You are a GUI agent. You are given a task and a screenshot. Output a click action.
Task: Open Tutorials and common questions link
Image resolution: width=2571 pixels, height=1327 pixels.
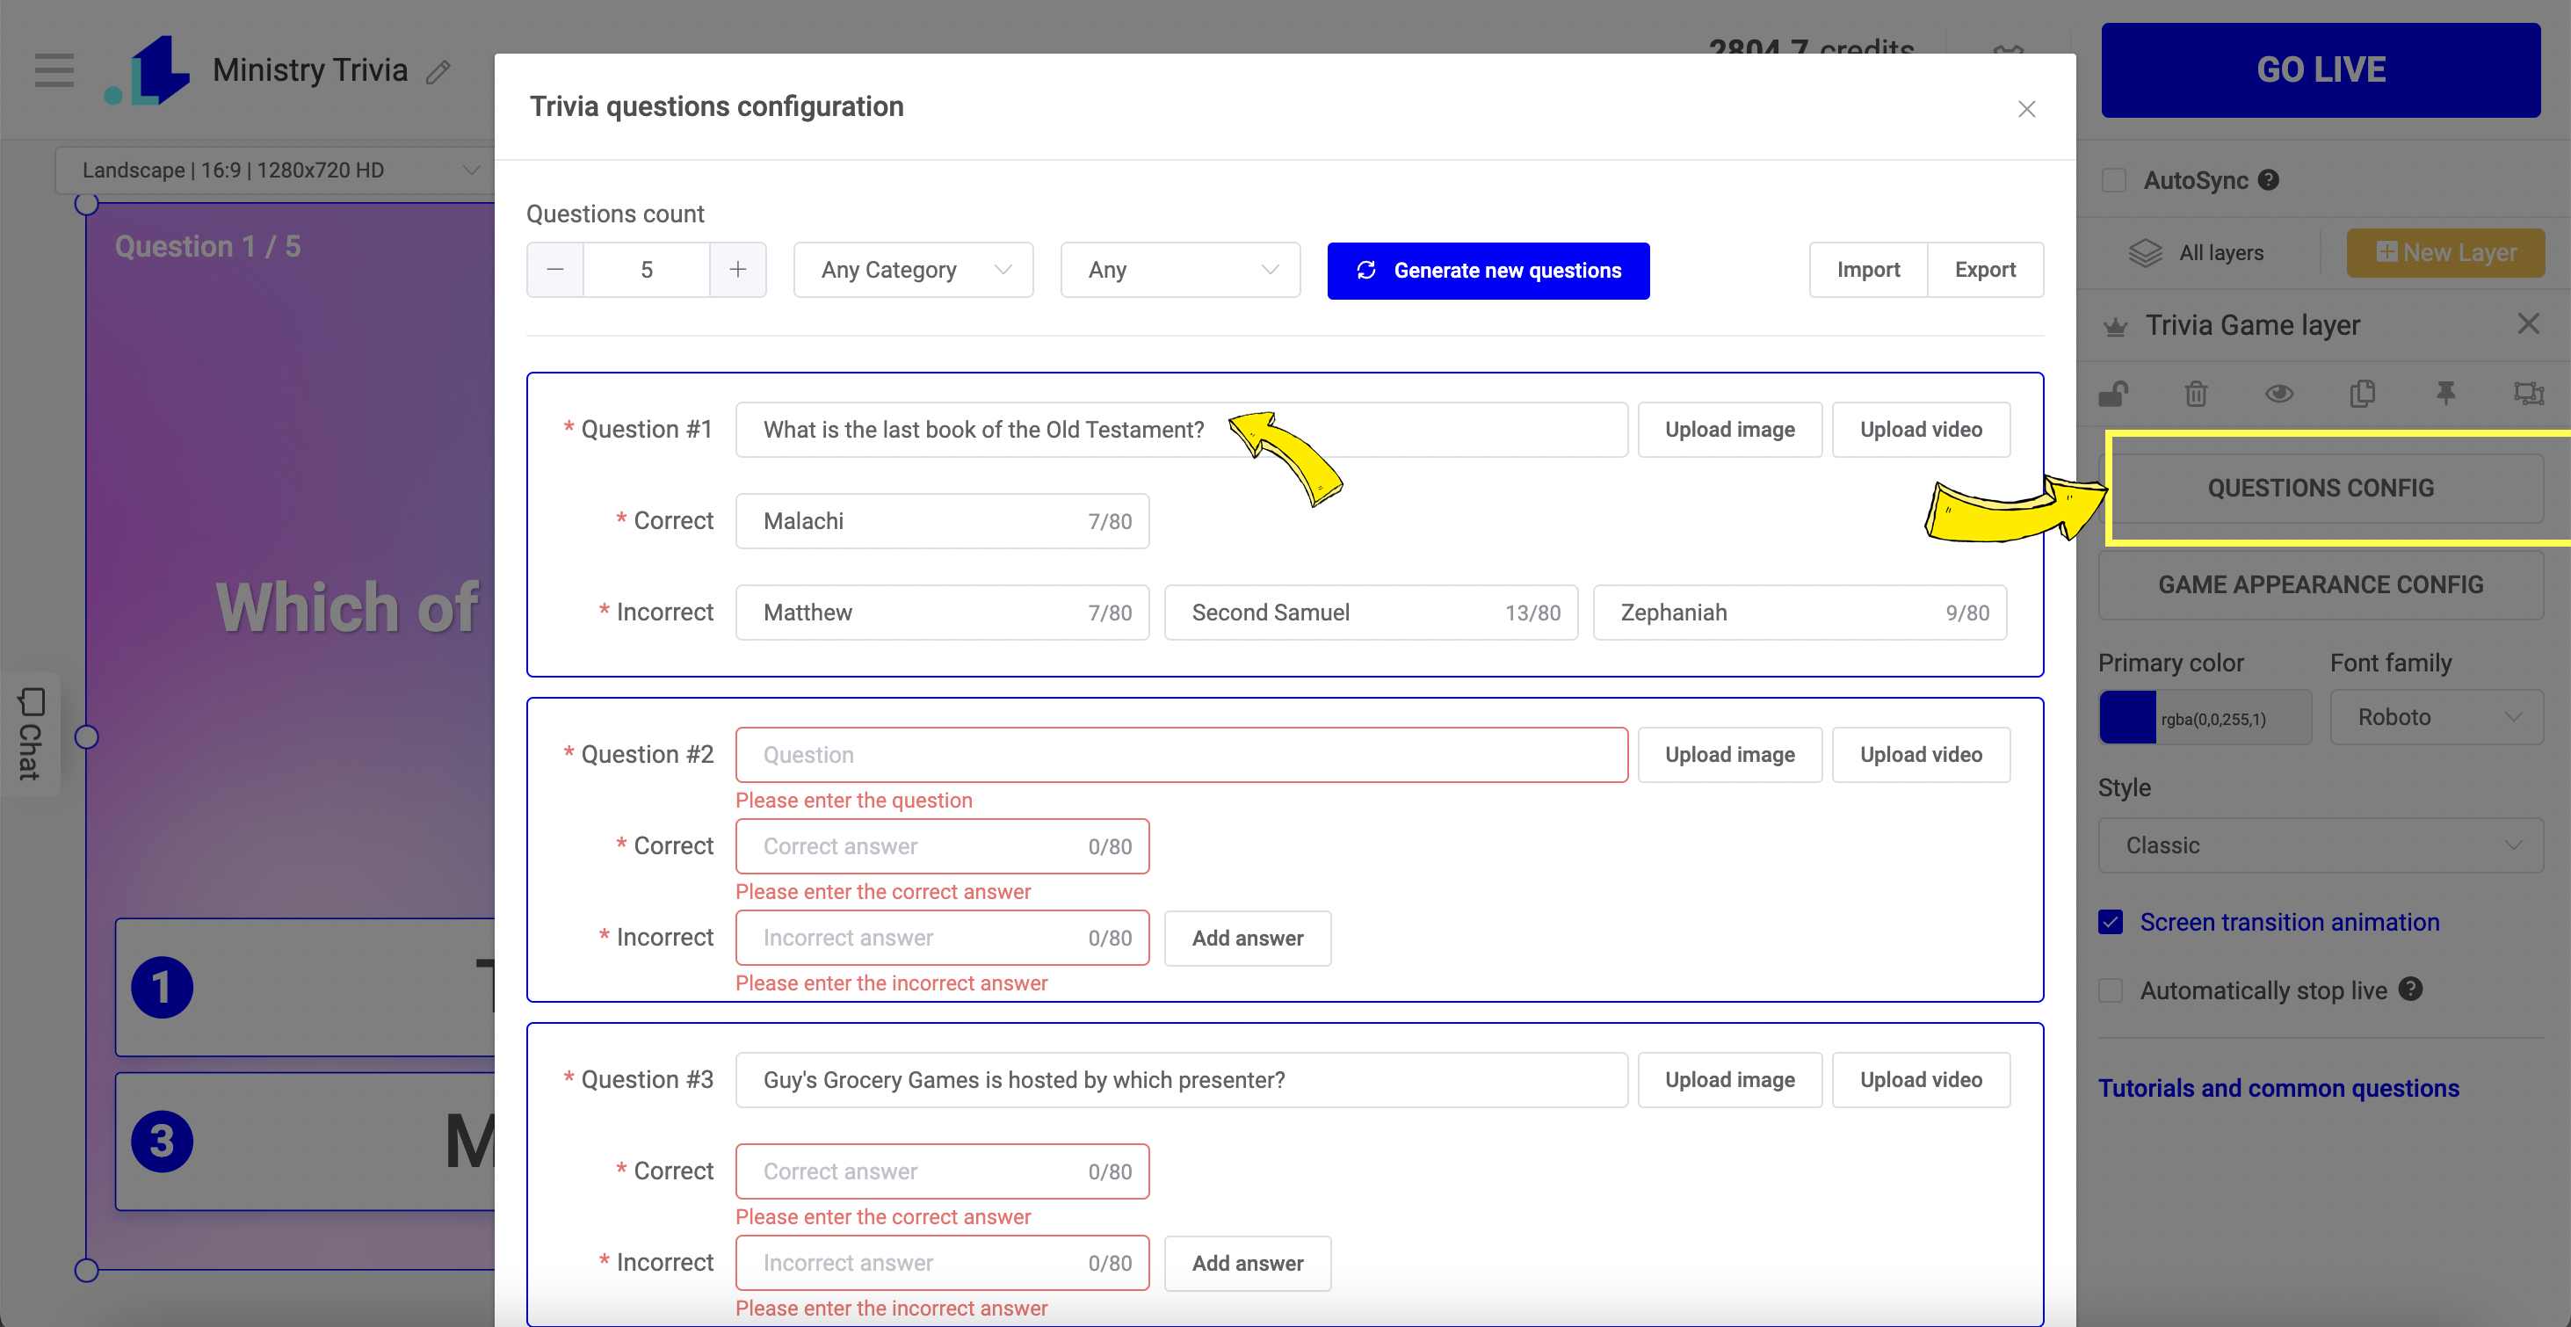click(x=2278, y=1088)
